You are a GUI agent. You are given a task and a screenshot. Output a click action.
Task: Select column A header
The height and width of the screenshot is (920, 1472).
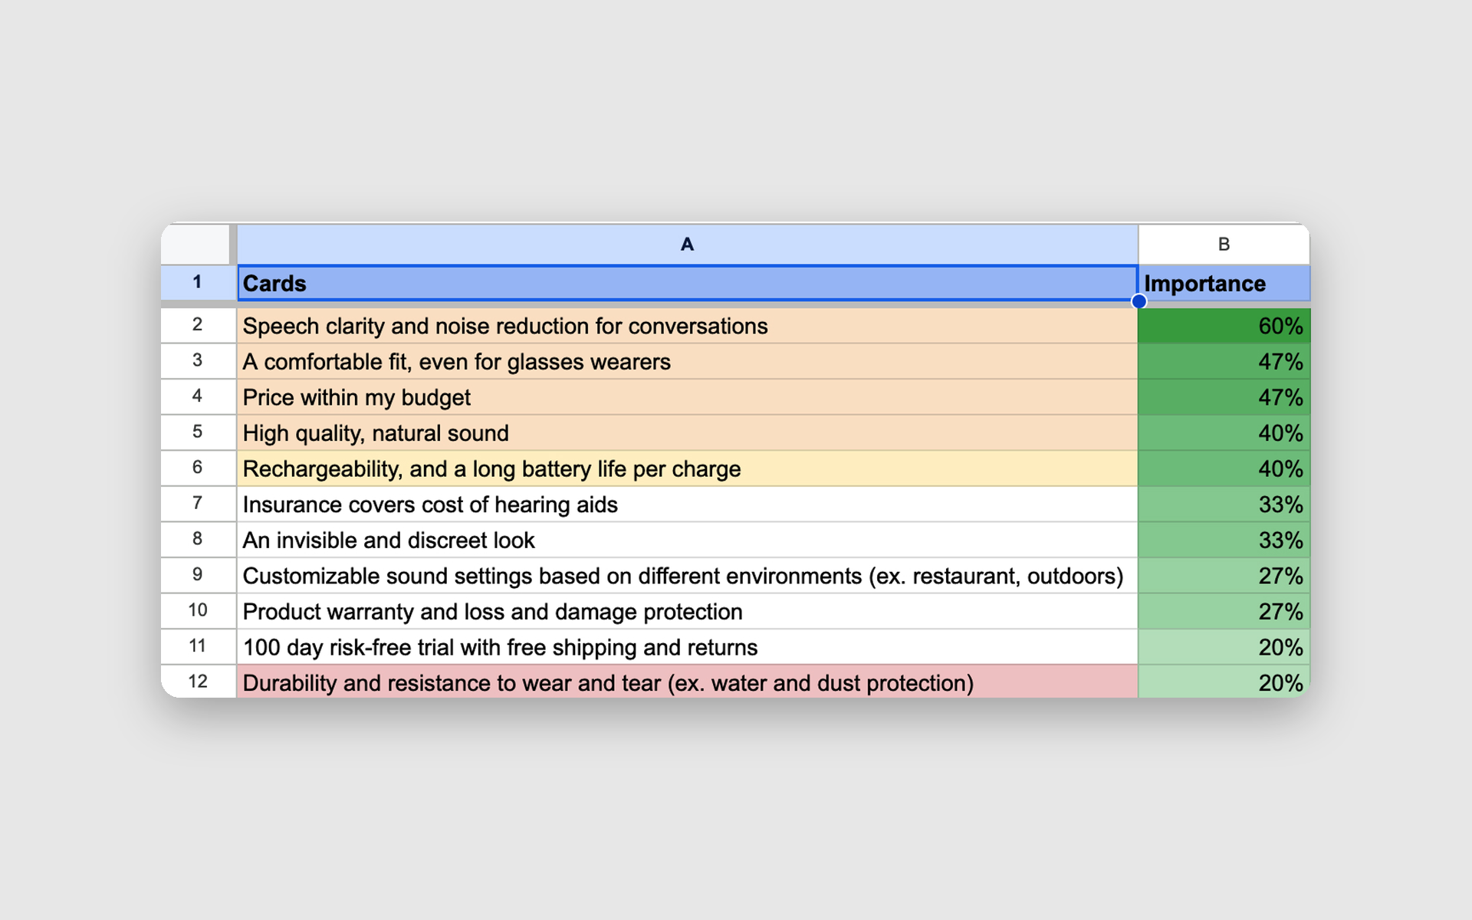tap(687, 244)
